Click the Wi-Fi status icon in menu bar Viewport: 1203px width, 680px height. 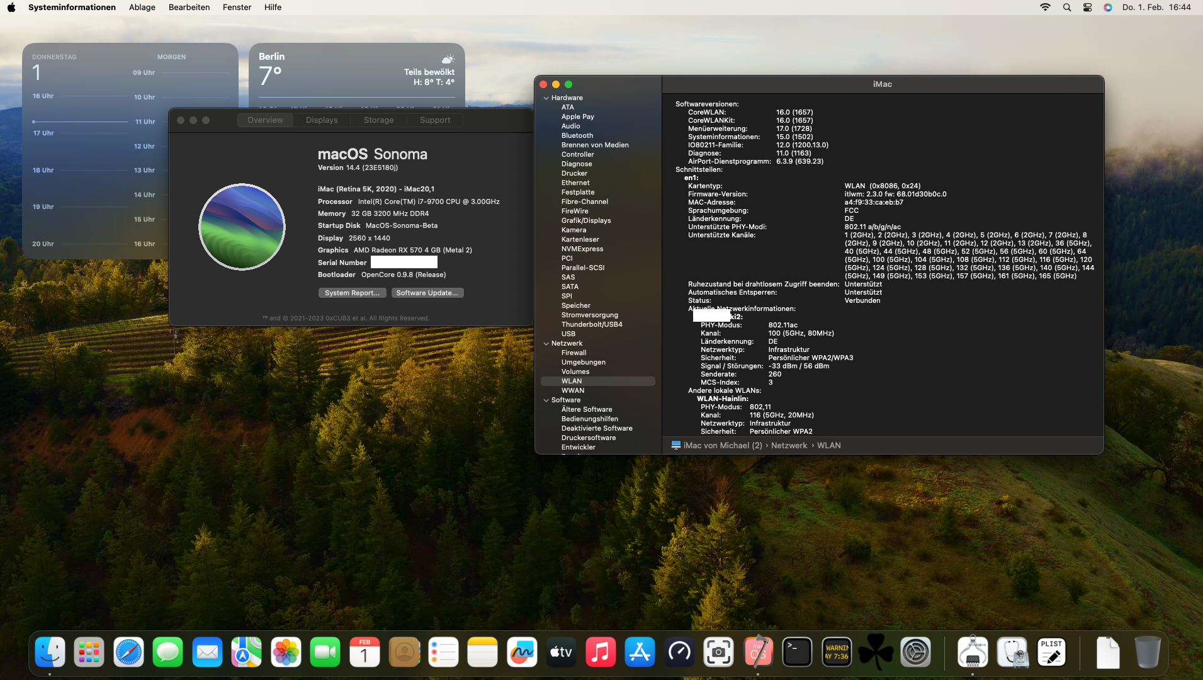(1045, 8)
